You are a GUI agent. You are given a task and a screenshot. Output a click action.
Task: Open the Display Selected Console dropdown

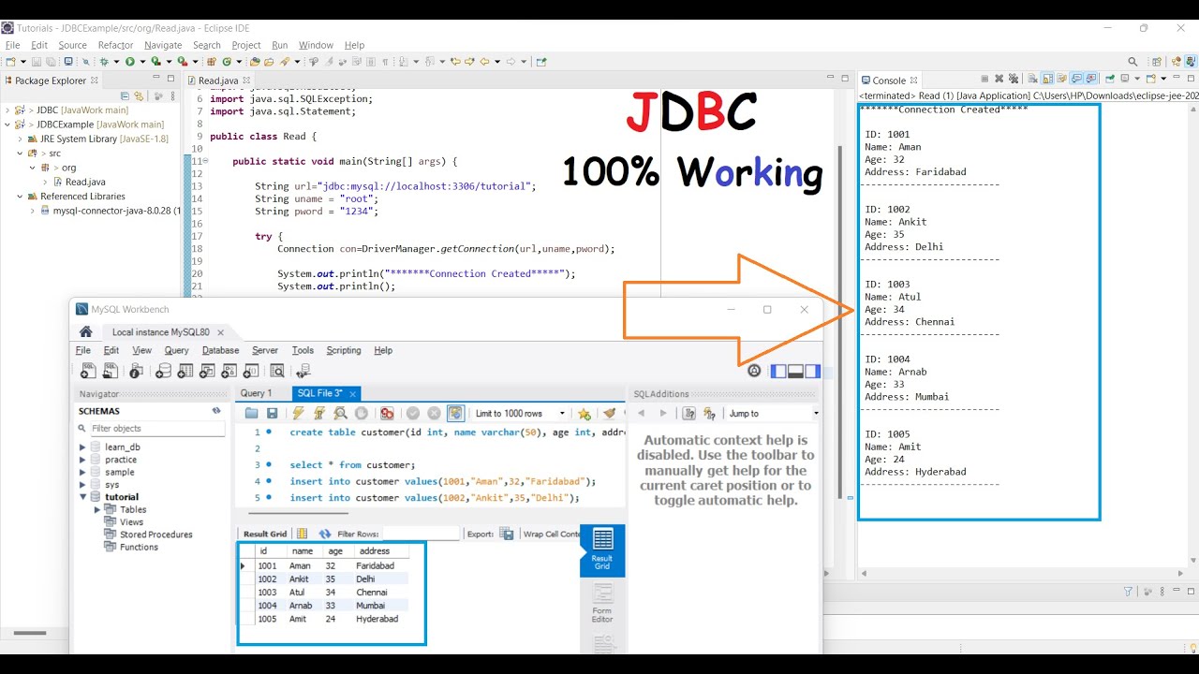1136,79
